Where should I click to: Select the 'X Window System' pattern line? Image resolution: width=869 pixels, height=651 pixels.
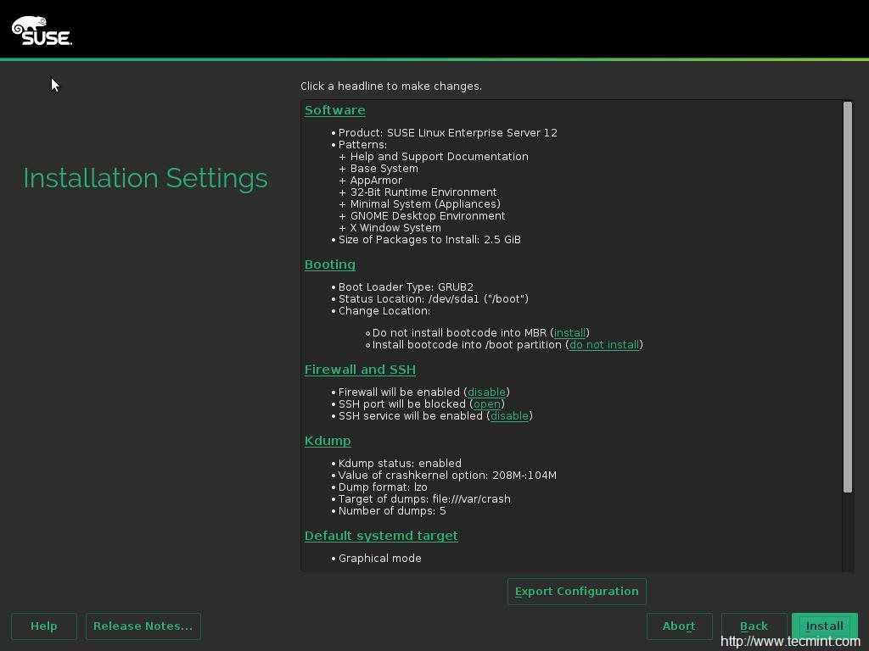click(395, 228)
